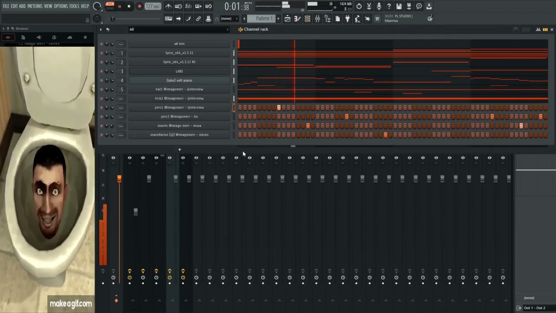Open TOOLS menu
Viewport: 556px width, 313px height.
pyautogui.click(x=74, y=6)
